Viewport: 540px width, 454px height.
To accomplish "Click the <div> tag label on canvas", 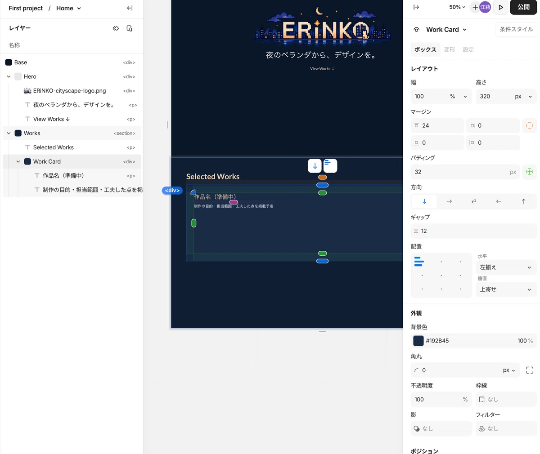I will tap(172, 191).
